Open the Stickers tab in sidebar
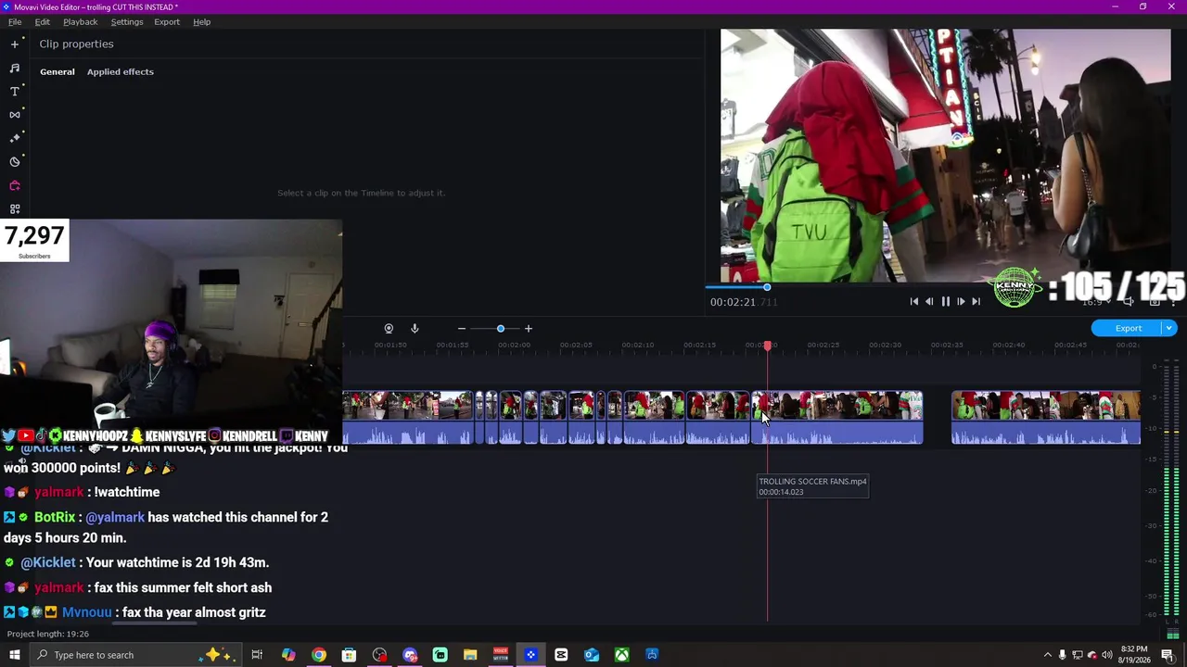This screenshot has height=667, width=1187. tap(15, 161)
